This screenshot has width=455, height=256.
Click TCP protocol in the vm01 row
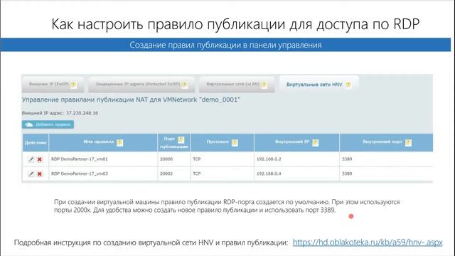pyautogui.click(x=197, y=159)
